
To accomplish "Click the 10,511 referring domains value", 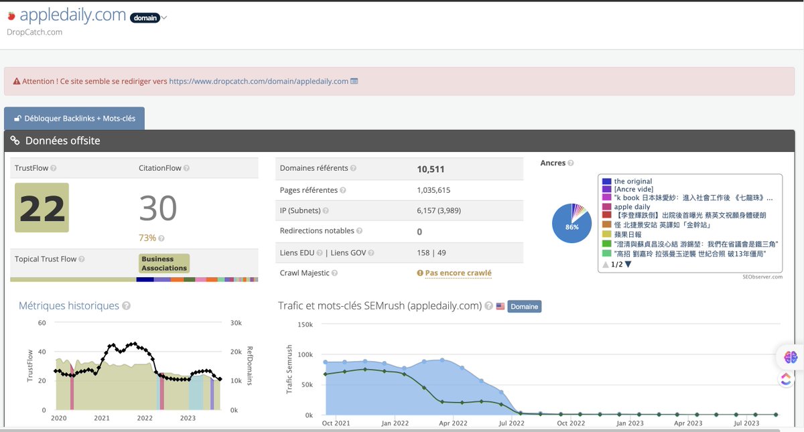I will tap(431, 169).
